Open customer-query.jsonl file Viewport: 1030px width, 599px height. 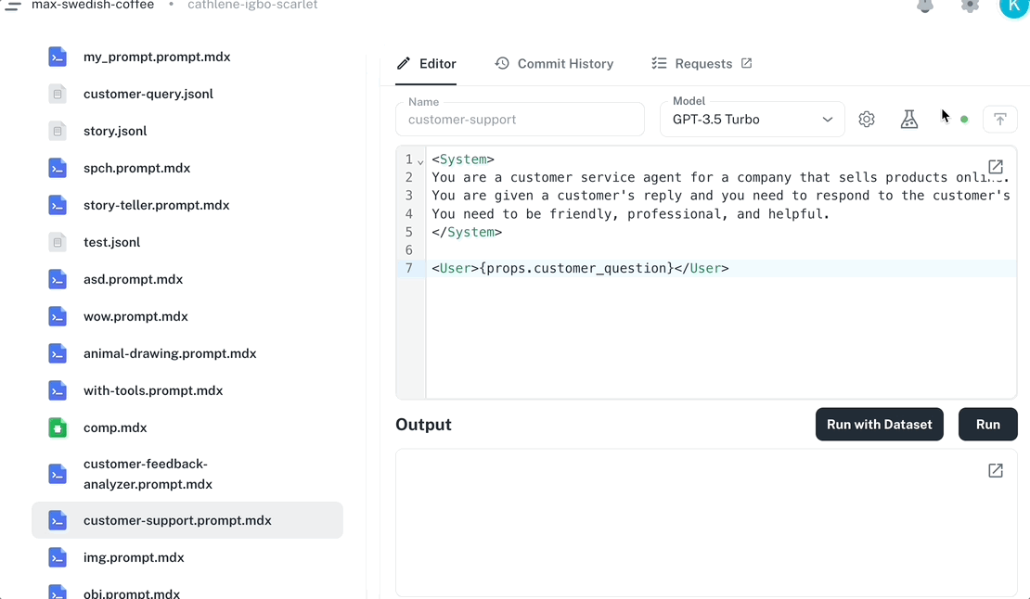pos(148,94)
